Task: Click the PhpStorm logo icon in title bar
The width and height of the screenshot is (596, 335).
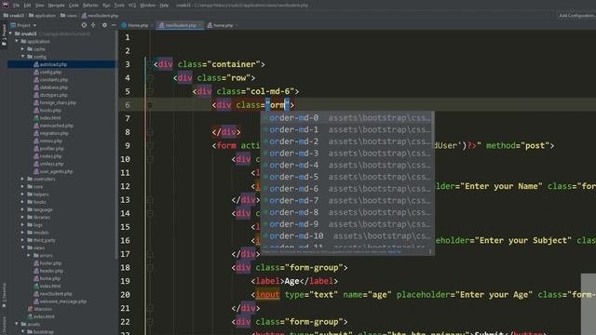Action: tap(6, 5)
